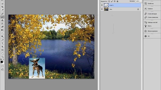Select the Rectangle shape tool

(x=2, y=50)
